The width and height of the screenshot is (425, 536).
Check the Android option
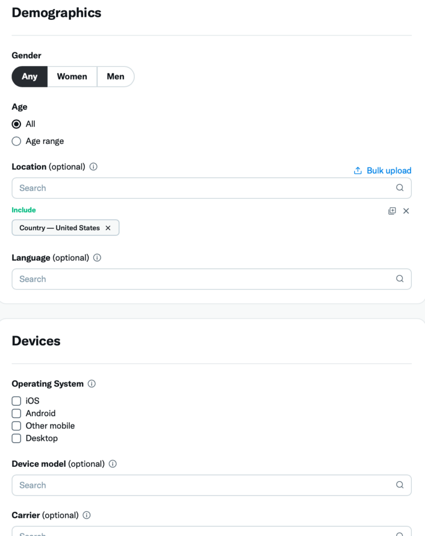pos(16,413)
